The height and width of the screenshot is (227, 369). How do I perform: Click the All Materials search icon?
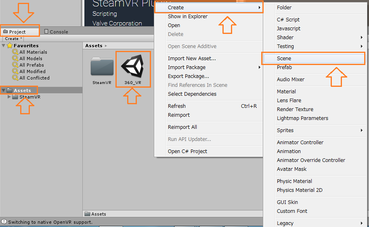pos(15,52)
